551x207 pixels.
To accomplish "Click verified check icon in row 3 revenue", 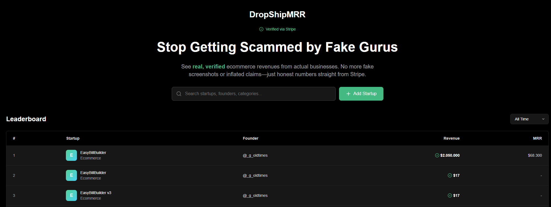I will tap(450, 195).
